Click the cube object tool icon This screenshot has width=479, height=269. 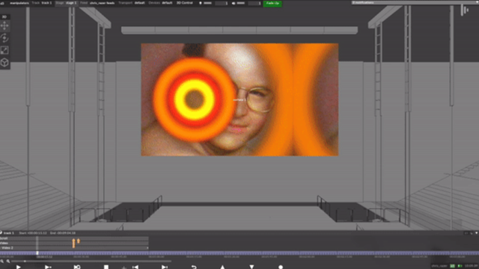click(4, 63)
